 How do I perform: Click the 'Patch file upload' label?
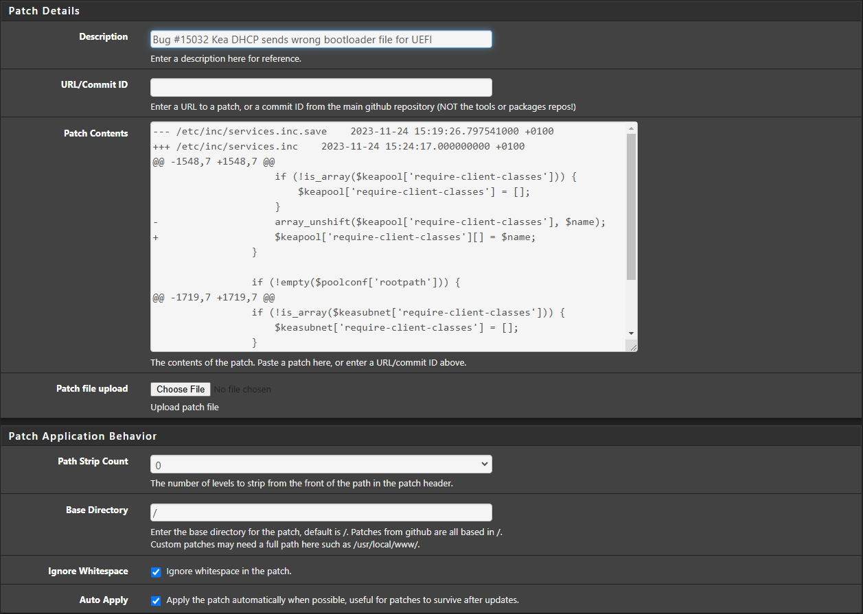pos(92,388)
